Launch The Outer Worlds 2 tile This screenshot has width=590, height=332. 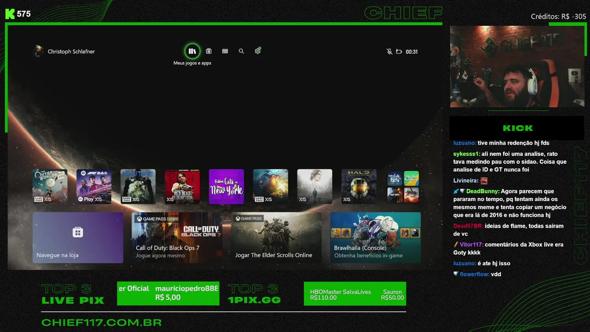(x=50, y=186)
